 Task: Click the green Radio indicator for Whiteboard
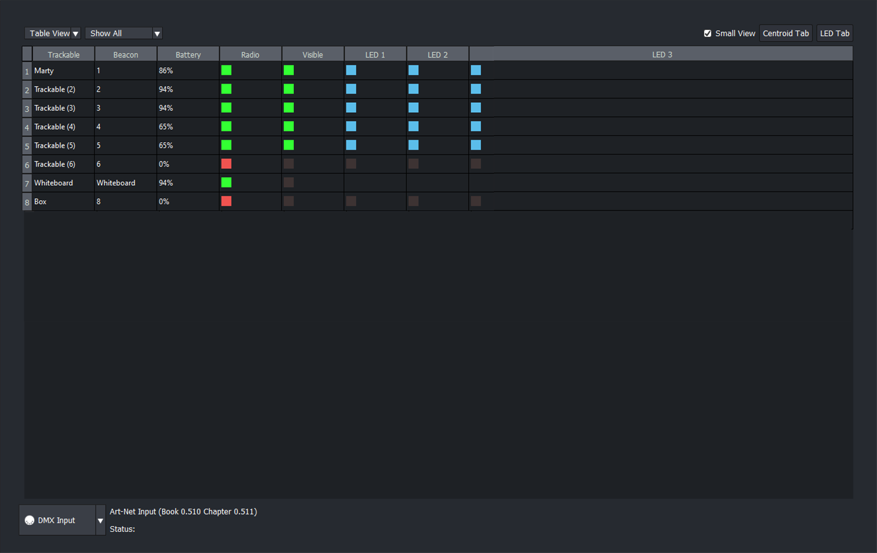pos(226,182)
